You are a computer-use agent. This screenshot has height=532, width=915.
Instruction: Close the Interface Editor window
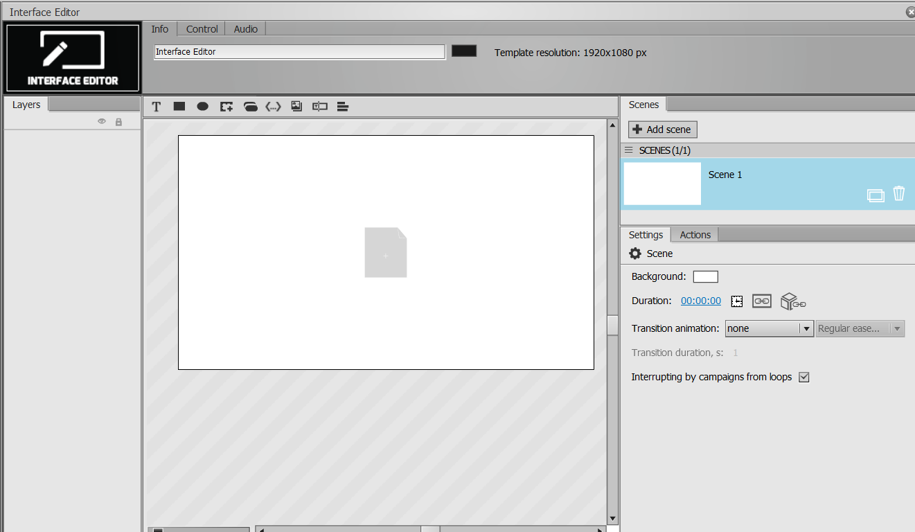[x=910, y=12]
